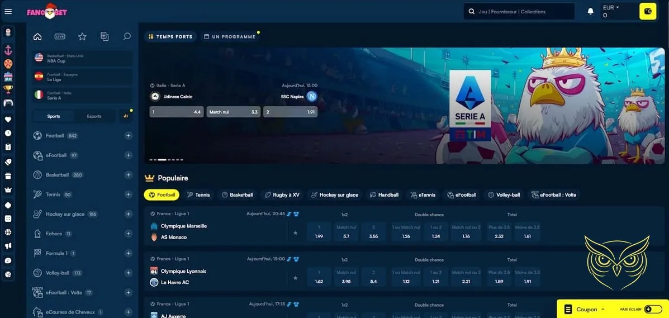Expand eFootball in sports list
Image resolution: width=669 pixels, height=318 pixels.
[x=129, y=155]
